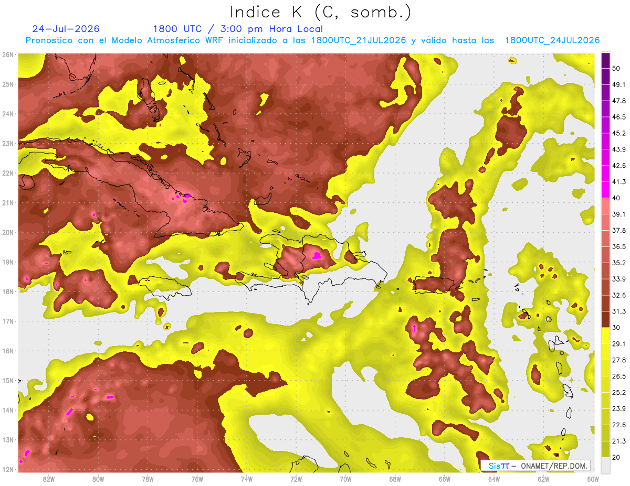This screenshot has height=486, width=630.
Task: Select the "12N" latitude label
Action: tap(7, 469)
